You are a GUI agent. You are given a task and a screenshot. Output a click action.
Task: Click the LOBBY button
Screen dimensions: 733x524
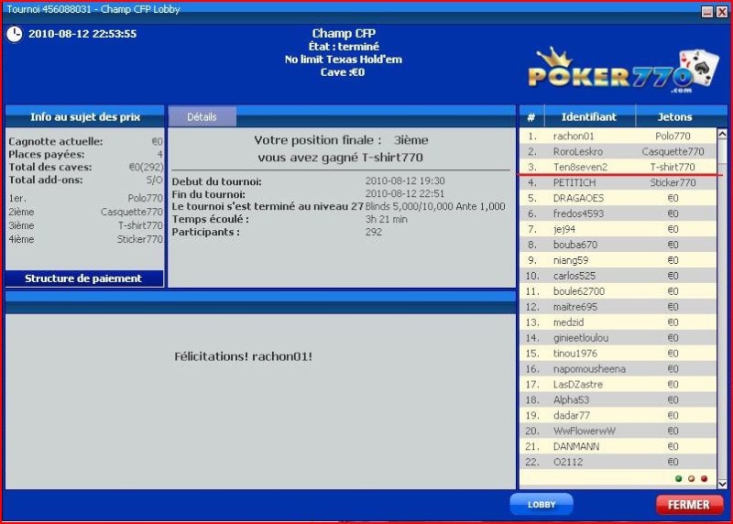[x=542, y=505]
